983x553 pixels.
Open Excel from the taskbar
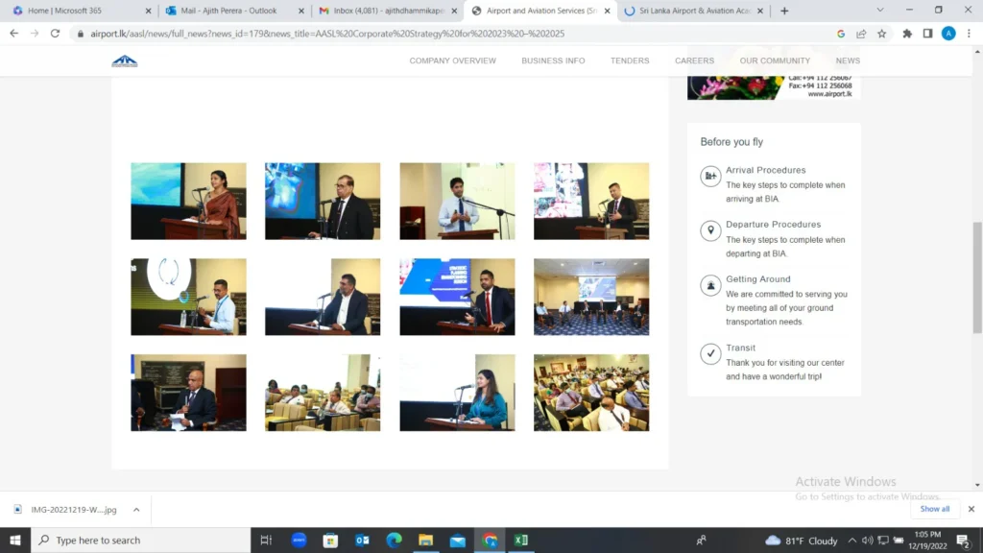coord(521,541)
